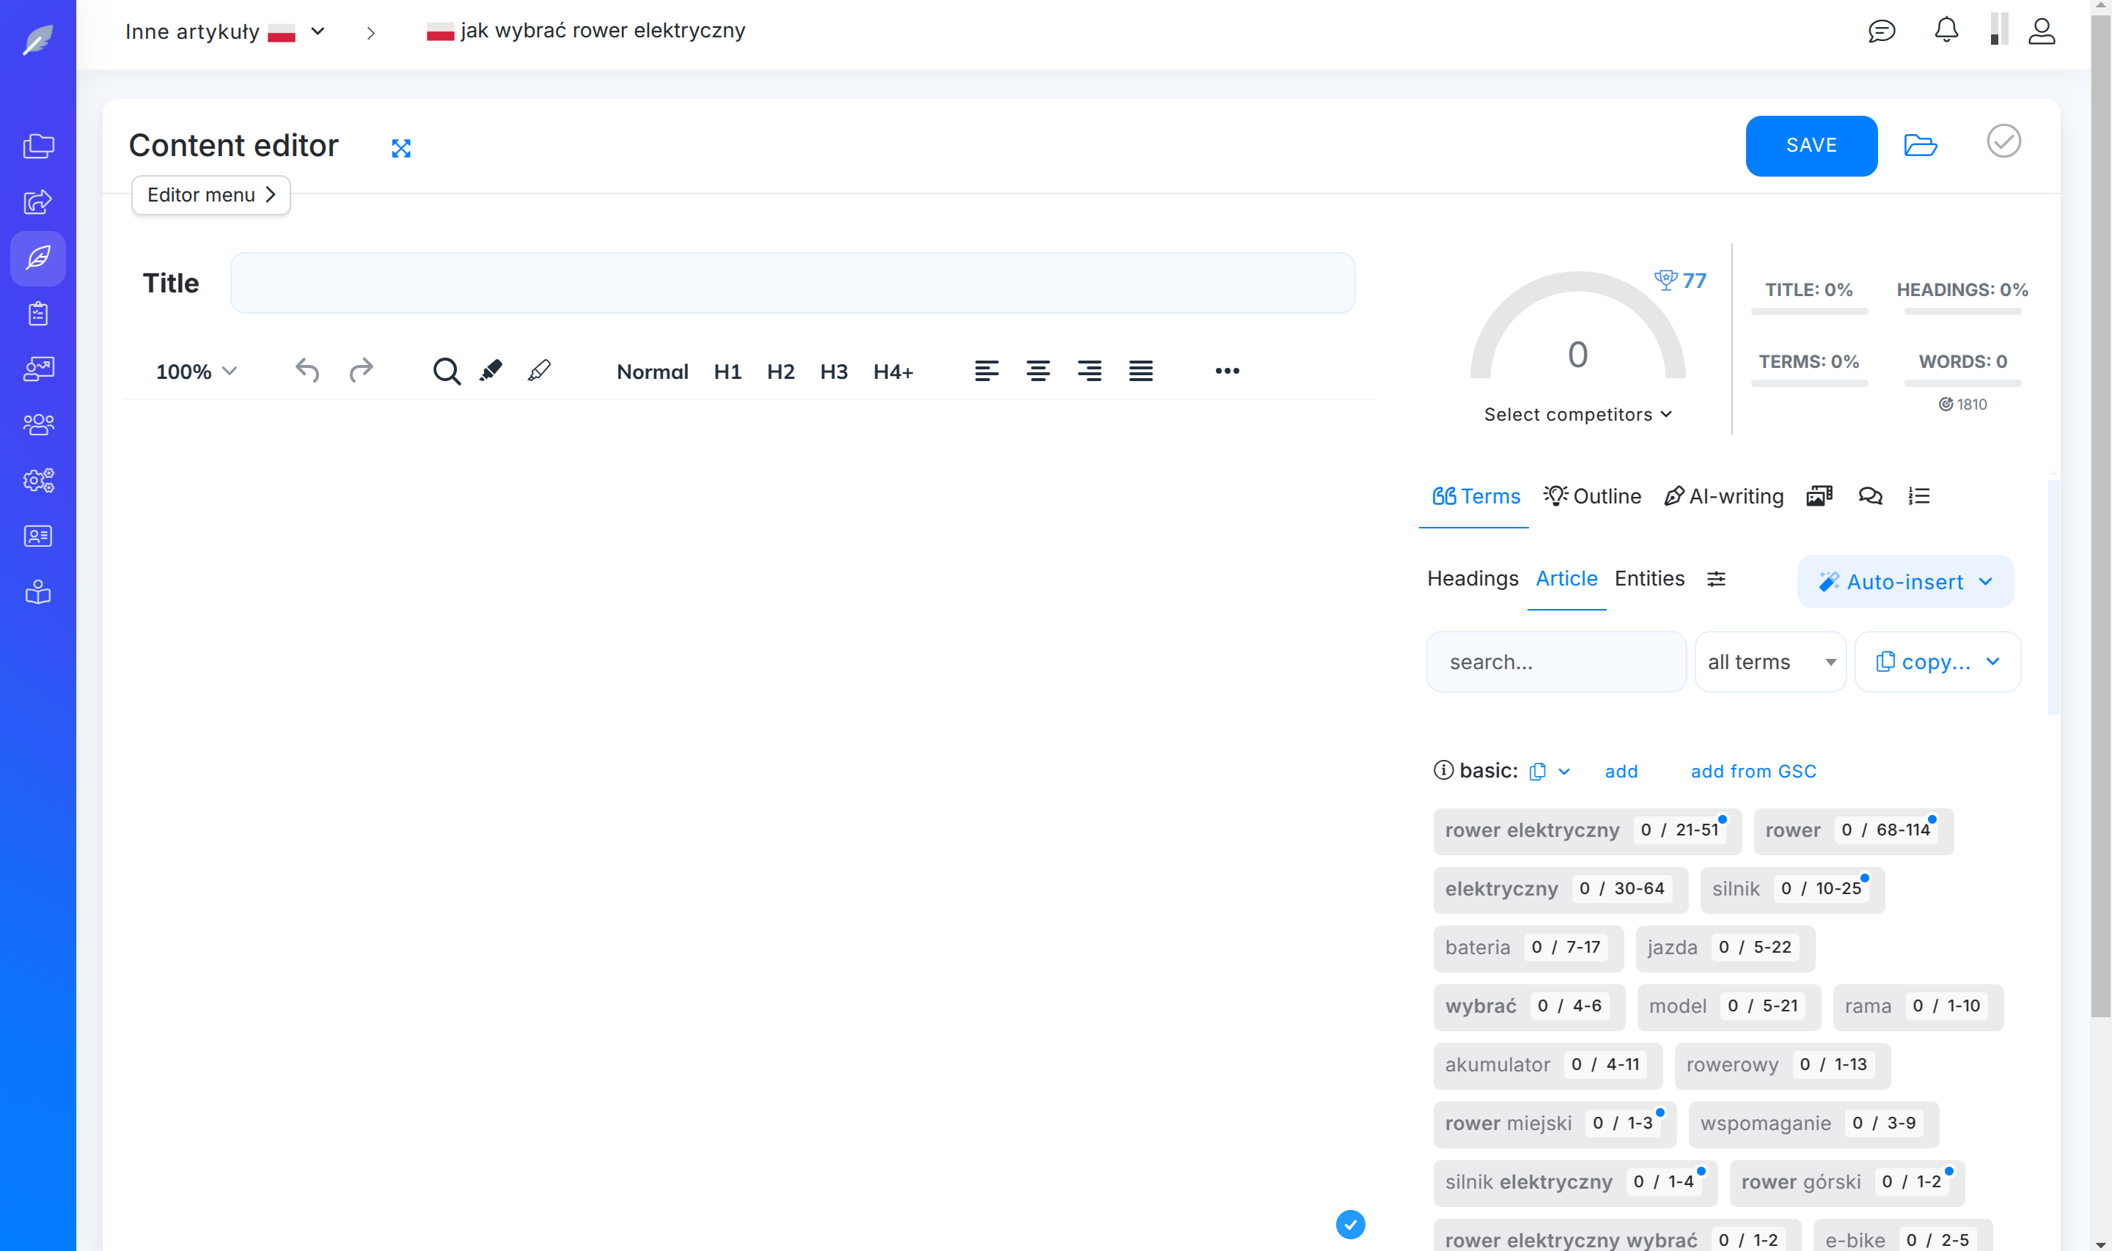The image size is (2112, 1251).
Task: Open the chat messages icon in header
Action: pos(1882,32)
